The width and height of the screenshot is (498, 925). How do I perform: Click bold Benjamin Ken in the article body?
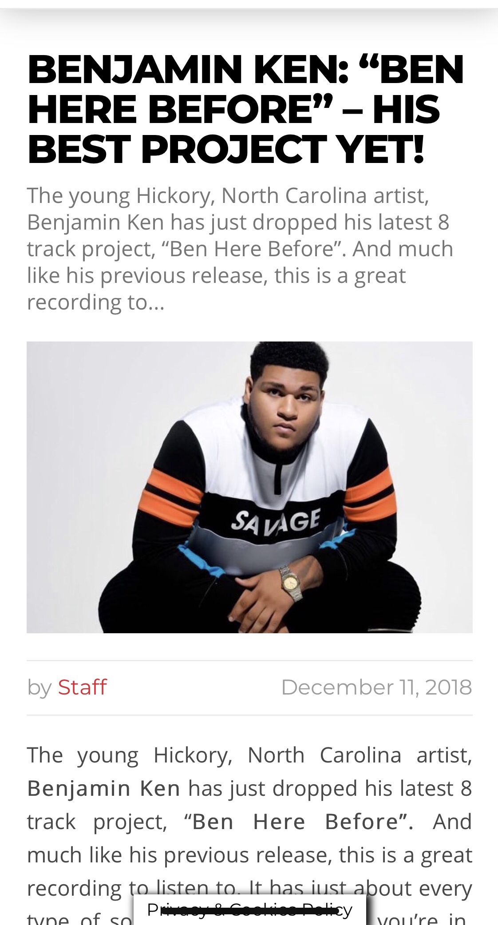(103, 789)
